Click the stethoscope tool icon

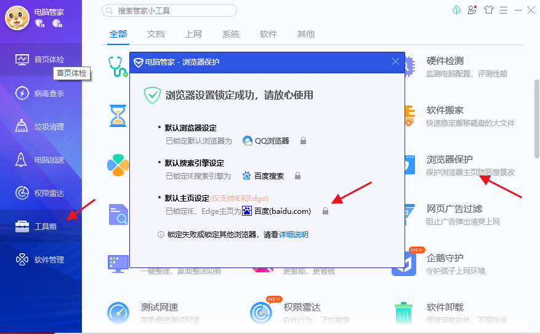118,67
